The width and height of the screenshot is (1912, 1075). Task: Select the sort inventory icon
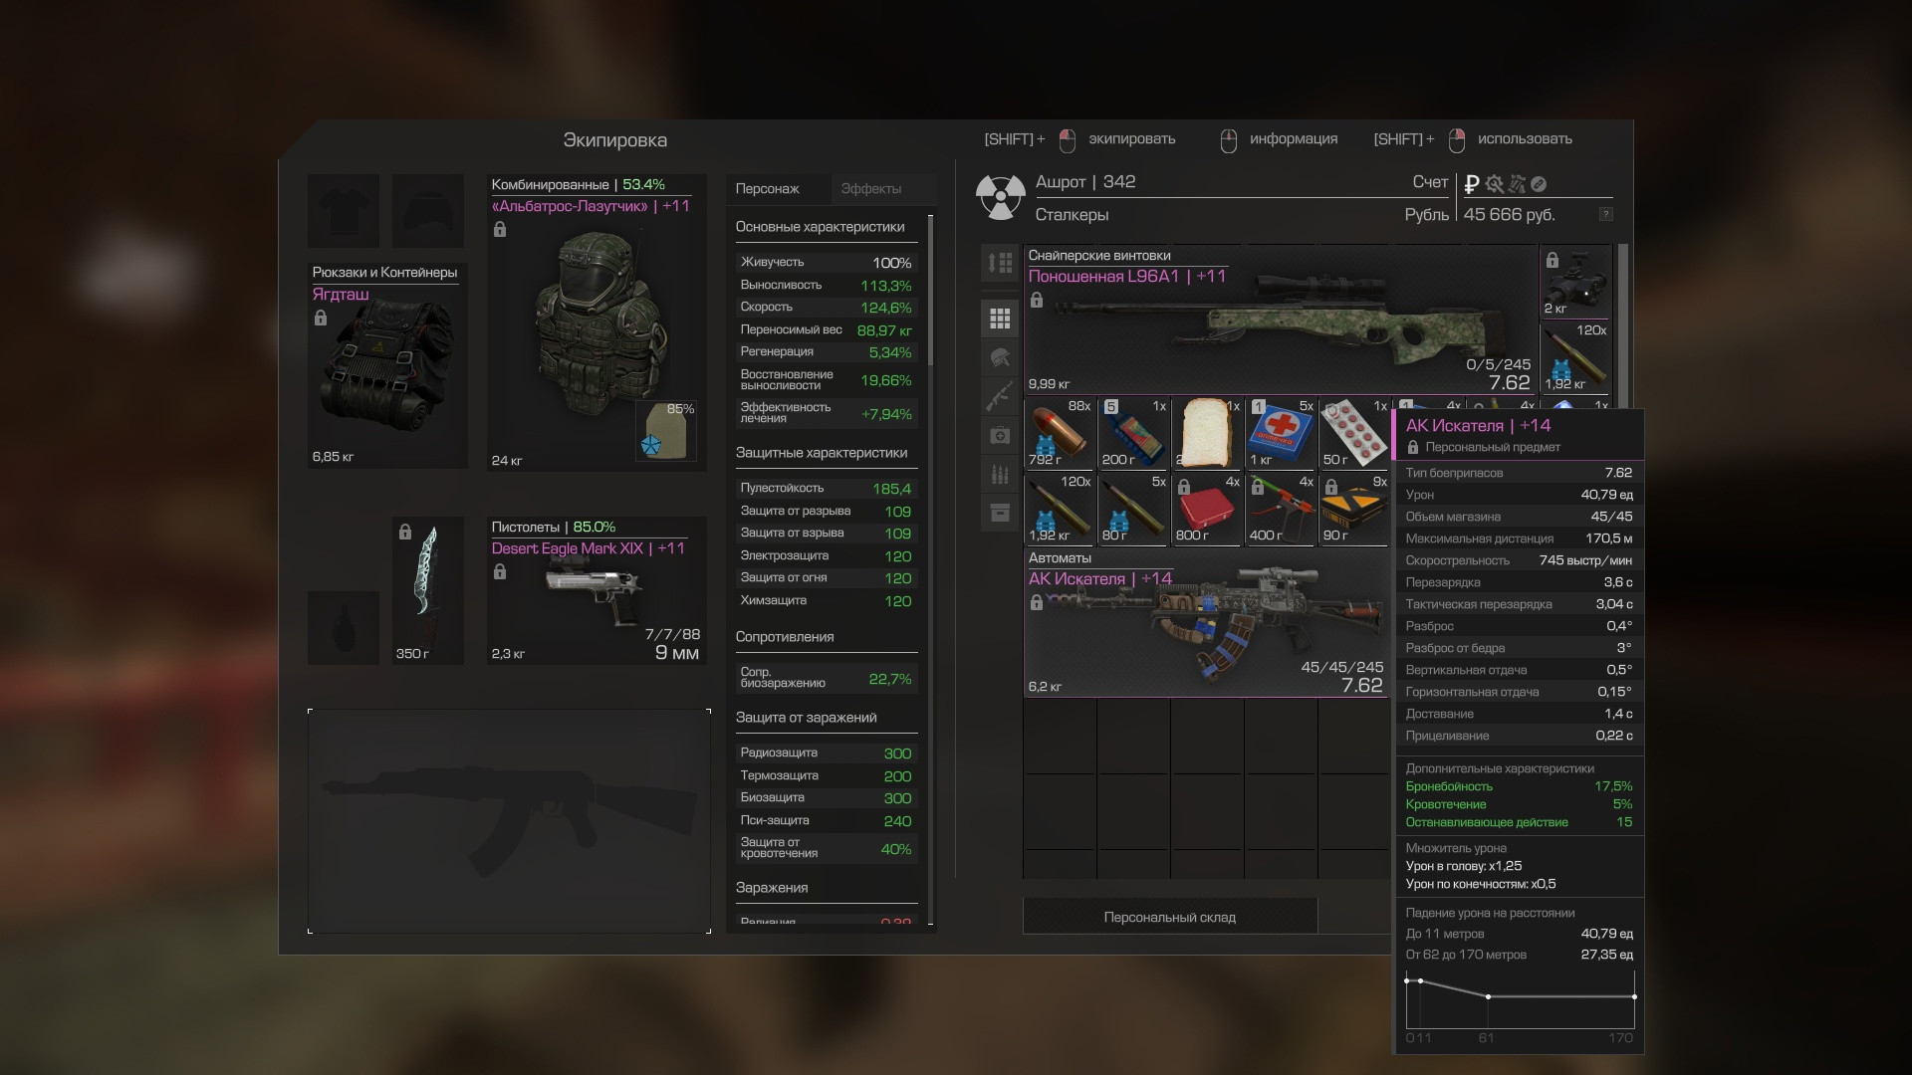[x=1000, y=264]
